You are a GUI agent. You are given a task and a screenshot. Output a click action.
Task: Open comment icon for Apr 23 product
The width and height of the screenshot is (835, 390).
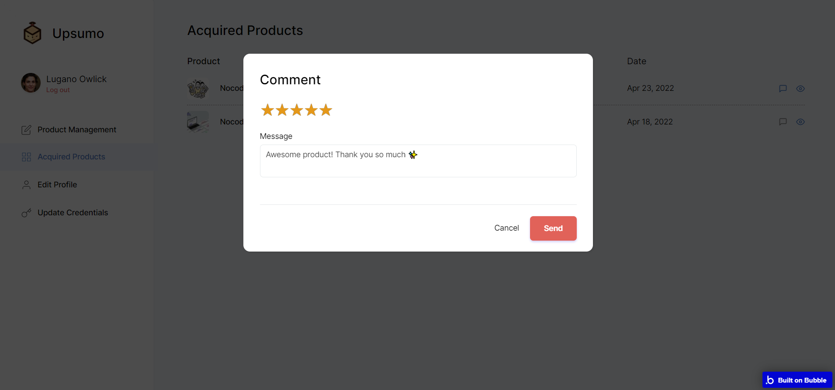(x=783, y=89)
